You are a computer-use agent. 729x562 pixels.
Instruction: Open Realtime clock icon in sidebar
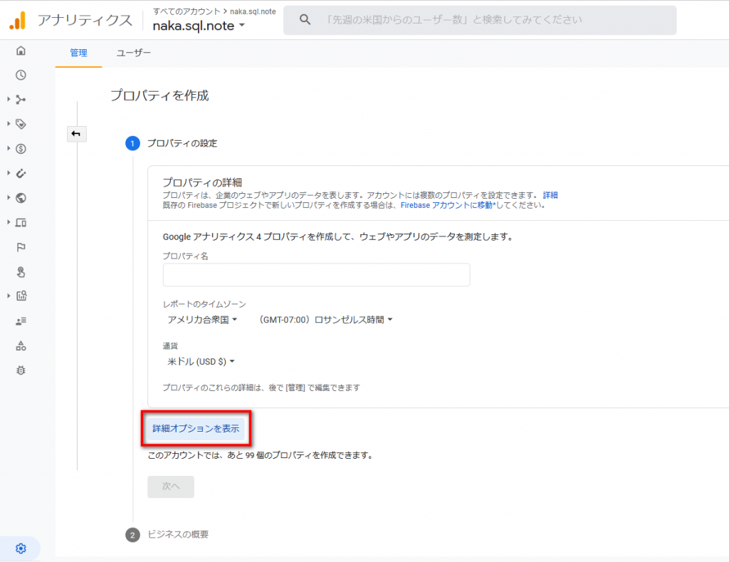tap(21, 75)
